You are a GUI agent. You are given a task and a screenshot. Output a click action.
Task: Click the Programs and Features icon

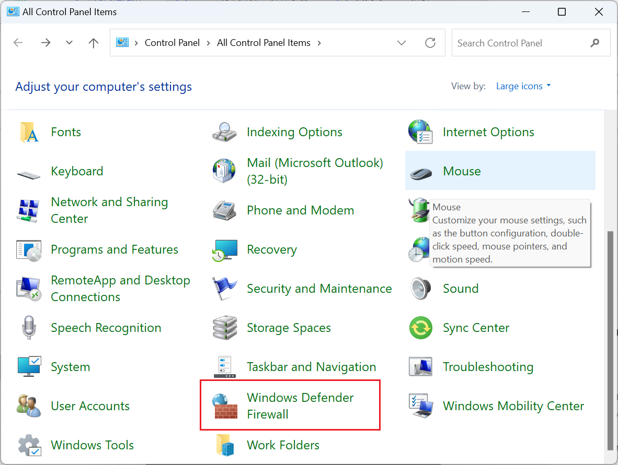pos(28,250)
